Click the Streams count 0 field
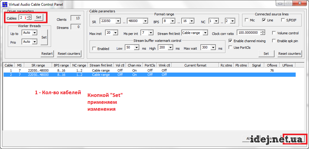The width and height of the screenshot is (309, 149). tap(76, 27)
